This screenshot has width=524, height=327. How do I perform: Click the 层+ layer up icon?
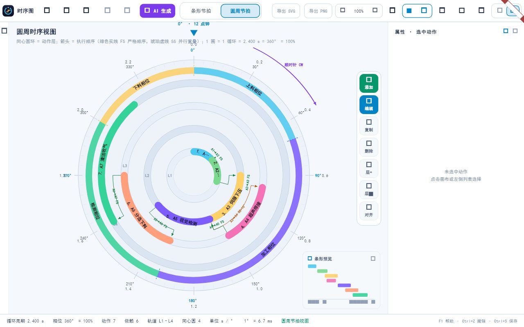click(369, 168)
